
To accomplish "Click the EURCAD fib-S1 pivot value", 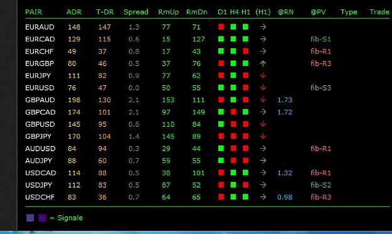I will pos(320,40).
